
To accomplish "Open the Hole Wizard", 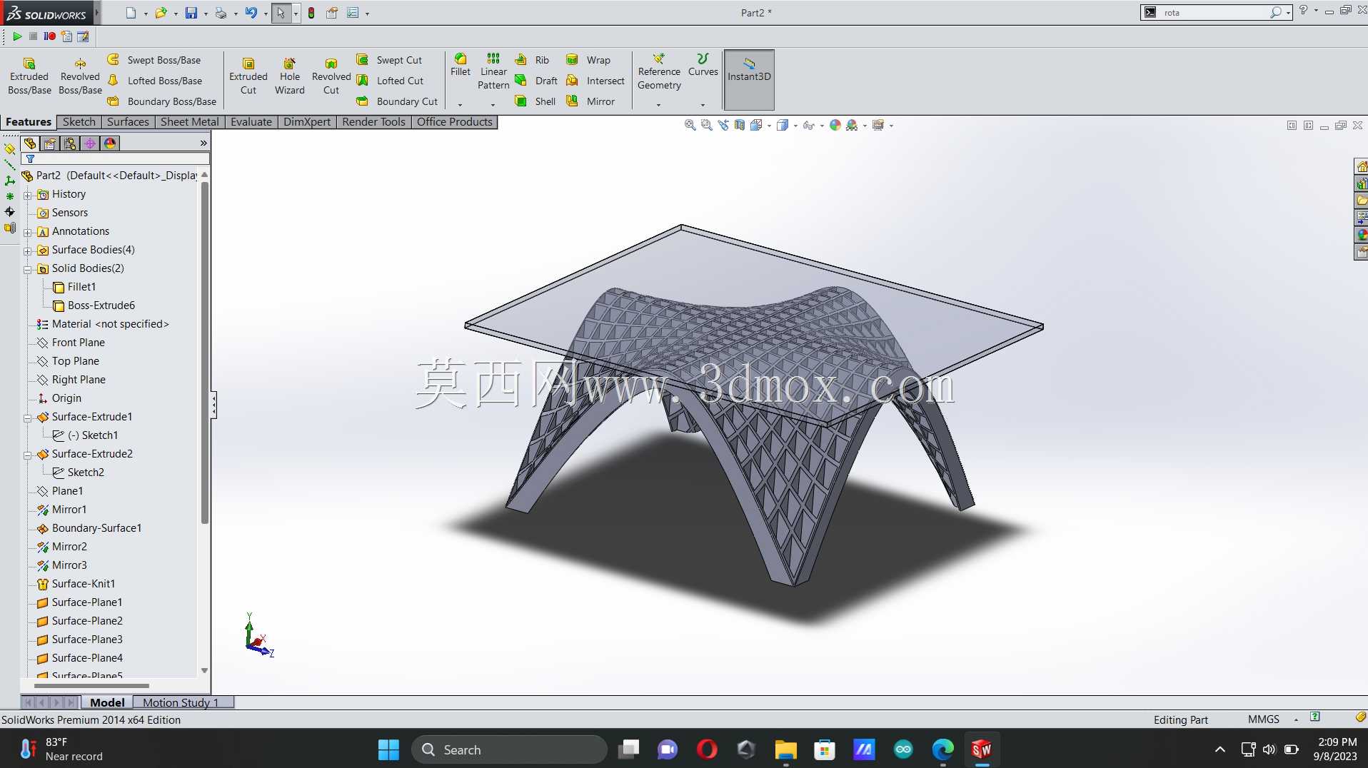I will coord(290,76).
